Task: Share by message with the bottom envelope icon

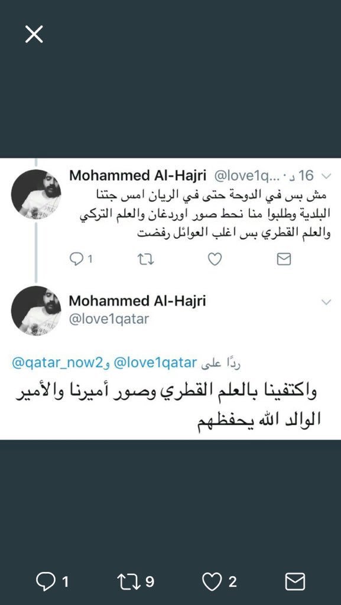Action: pos(295,581)
